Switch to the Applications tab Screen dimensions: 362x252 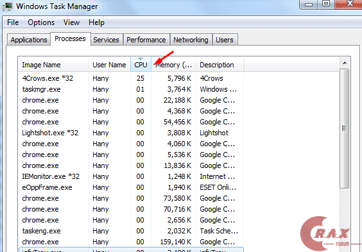[29, 40]
